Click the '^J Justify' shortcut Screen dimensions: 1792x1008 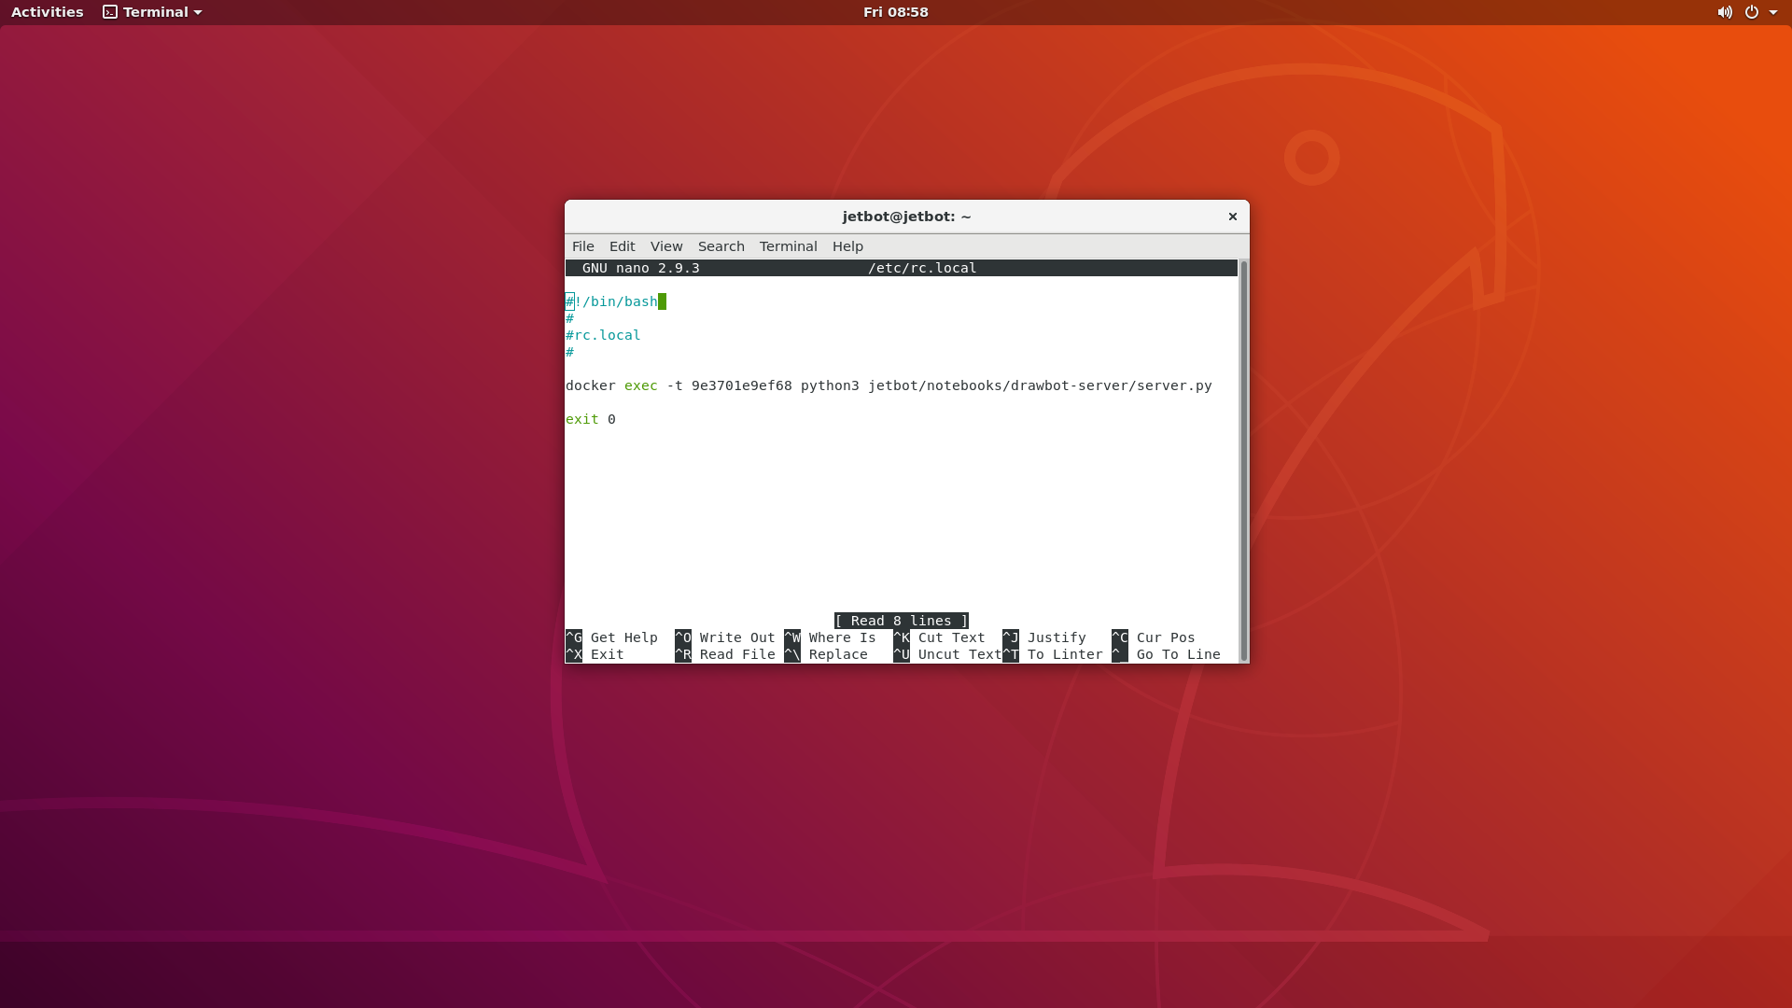click(1044, 637)
